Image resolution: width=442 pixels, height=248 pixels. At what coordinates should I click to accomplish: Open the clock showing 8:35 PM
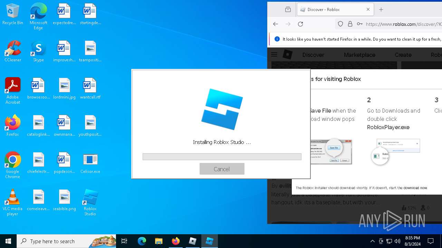[x=413, y=241]
